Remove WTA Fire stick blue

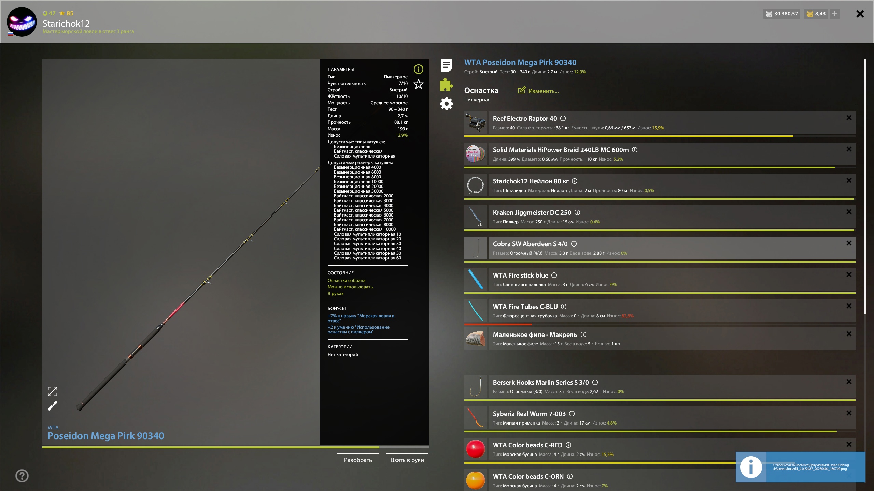849,274
